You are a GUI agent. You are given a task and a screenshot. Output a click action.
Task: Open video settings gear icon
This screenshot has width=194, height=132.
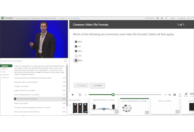click(158, 18)
